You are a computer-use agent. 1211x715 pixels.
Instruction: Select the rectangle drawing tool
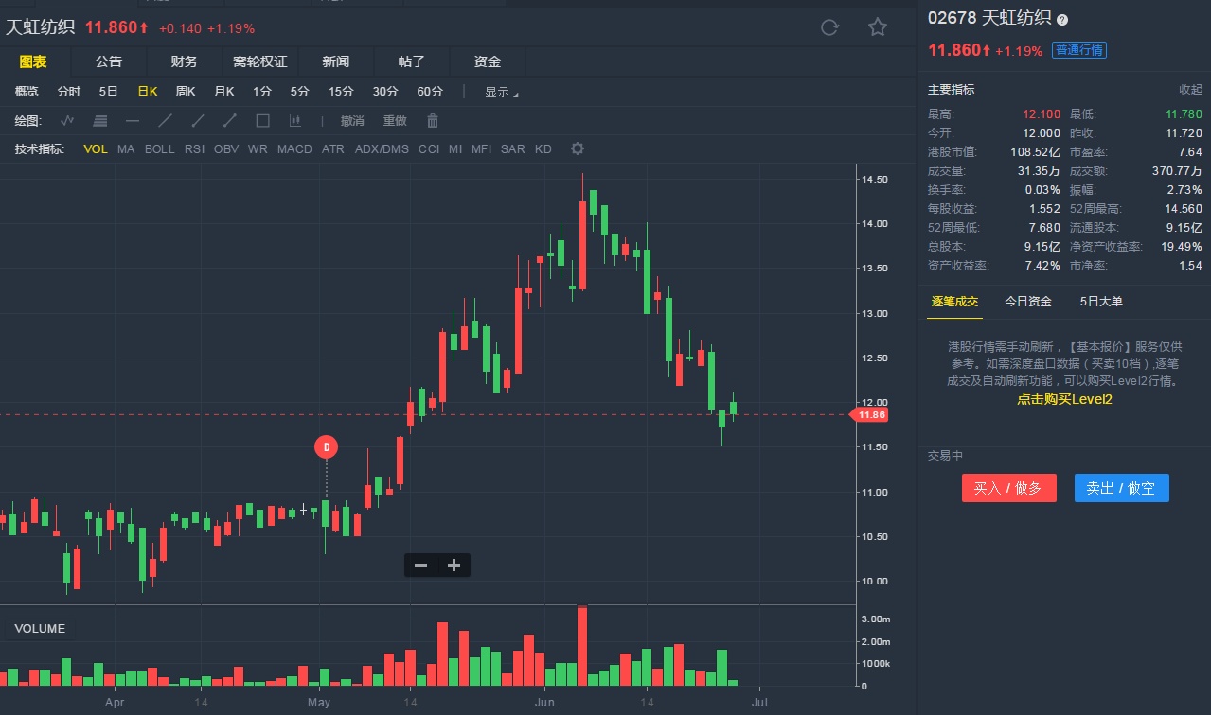[263, 121]
